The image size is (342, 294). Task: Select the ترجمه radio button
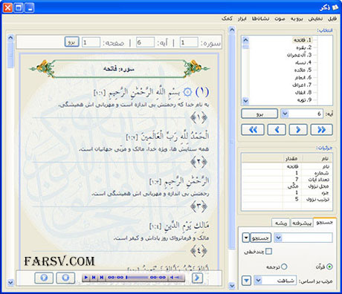(284, 267)
